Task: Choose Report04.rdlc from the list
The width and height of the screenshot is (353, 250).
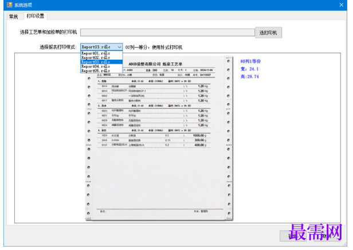Action: (x=101, y=67)
